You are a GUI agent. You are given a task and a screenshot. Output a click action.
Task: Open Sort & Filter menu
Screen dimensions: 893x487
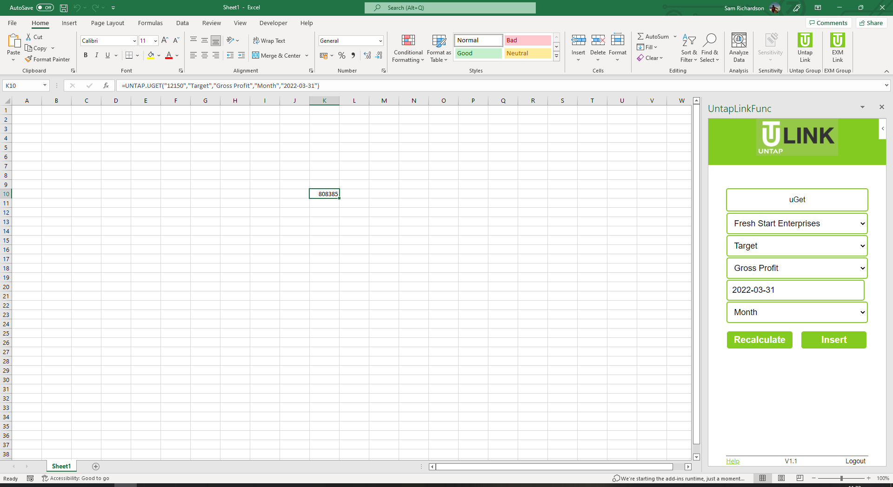click(689, 48)
